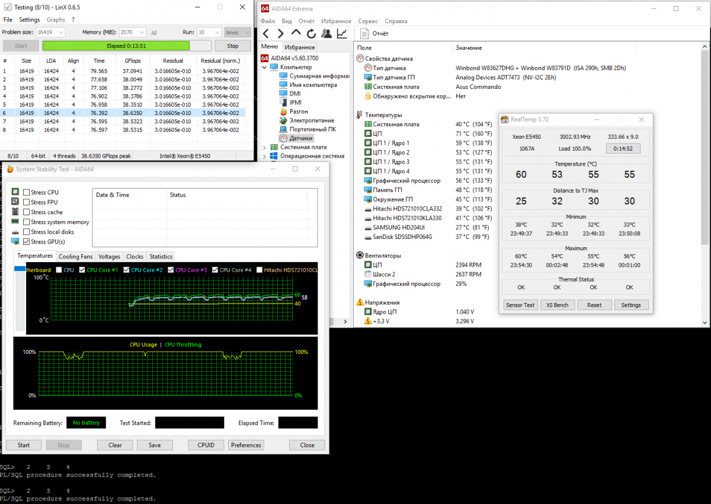Click the AIDA64 back navigation arrow
This screenshot has height=504, width=711.
tap(266, 33)
